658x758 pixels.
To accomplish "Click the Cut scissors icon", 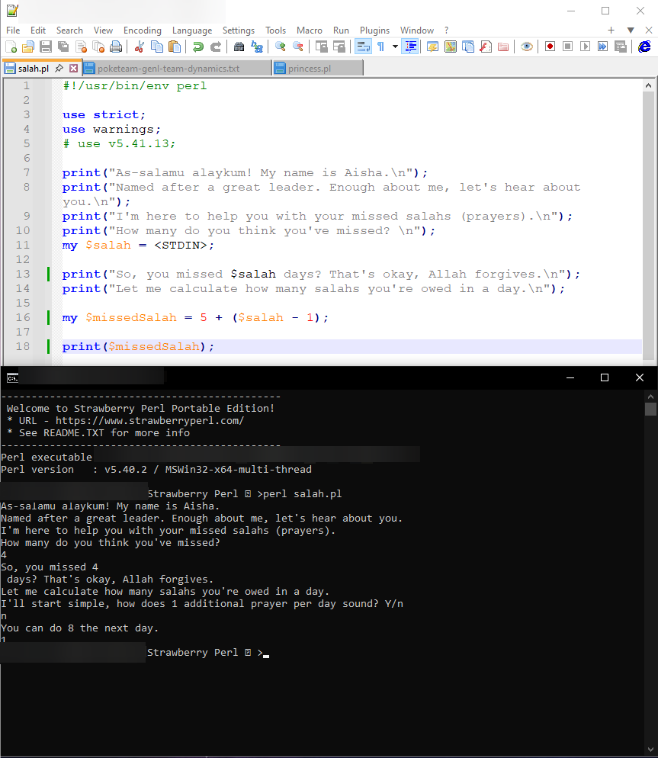I will tap(140, 47).
